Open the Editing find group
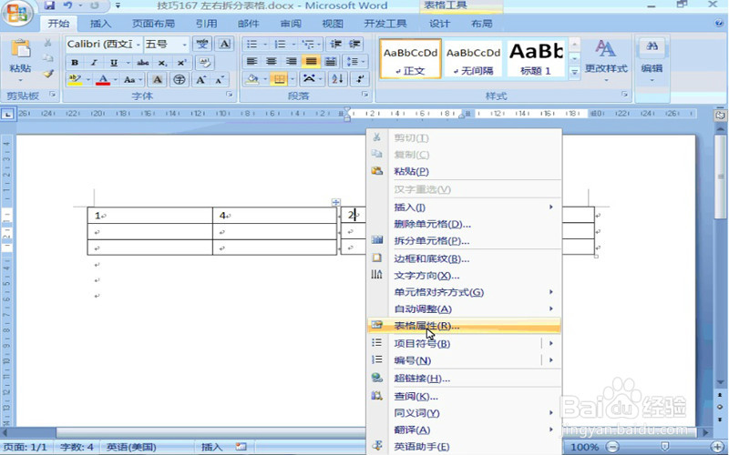This screenshot has width=729, height=455. [652, 60]
